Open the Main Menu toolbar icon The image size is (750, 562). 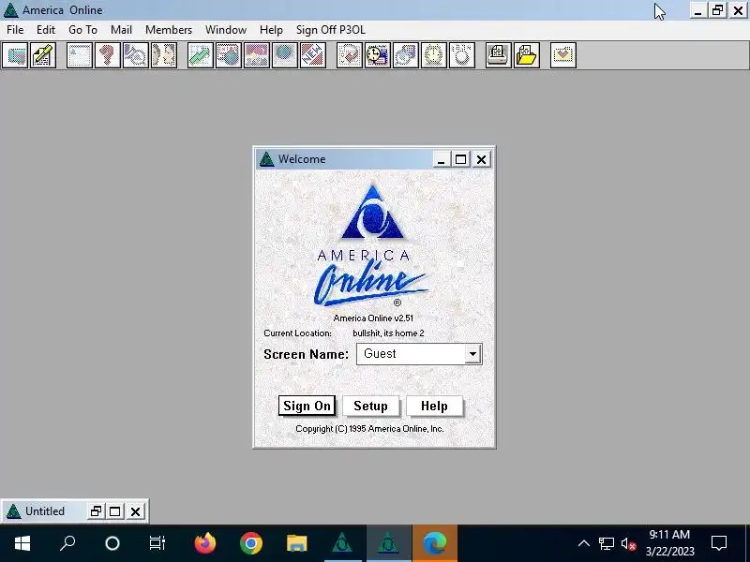click(x=80, y=55)
